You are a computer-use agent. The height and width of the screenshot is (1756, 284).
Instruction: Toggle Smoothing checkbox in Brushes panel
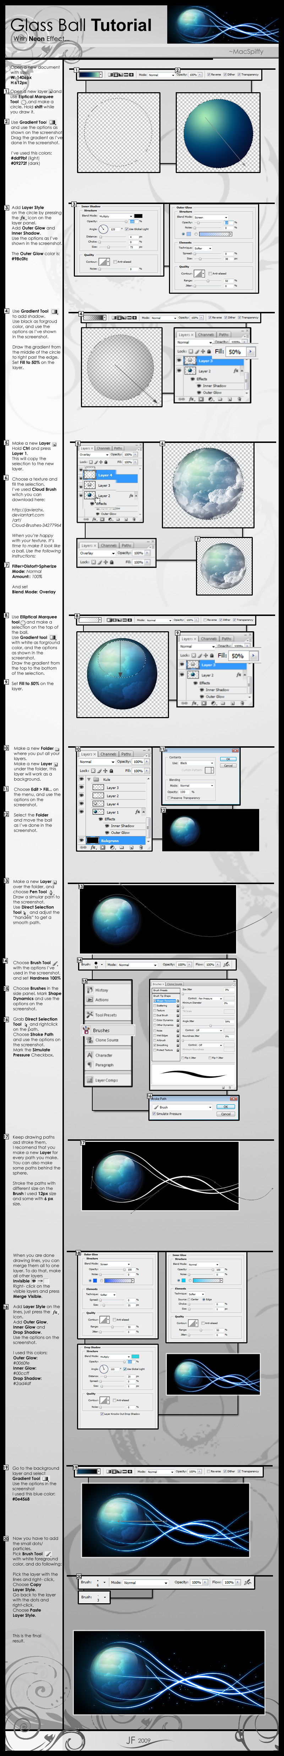pyautogui.click(x=155, y=1045)
